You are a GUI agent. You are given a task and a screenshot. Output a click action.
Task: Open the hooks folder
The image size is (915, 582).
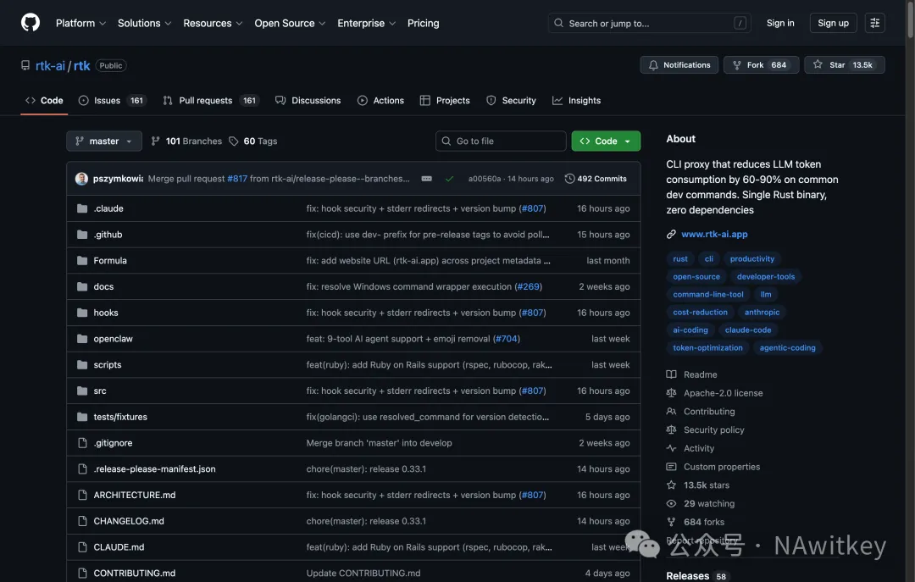coord(106,313)
